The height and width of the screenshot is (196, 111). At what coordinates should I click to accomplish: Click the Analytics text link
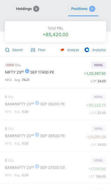(99, 50)
